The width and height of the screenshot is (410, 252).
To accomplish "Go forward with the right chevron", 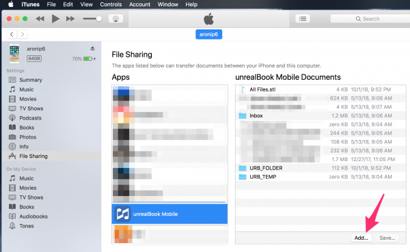I will [23, 34].
